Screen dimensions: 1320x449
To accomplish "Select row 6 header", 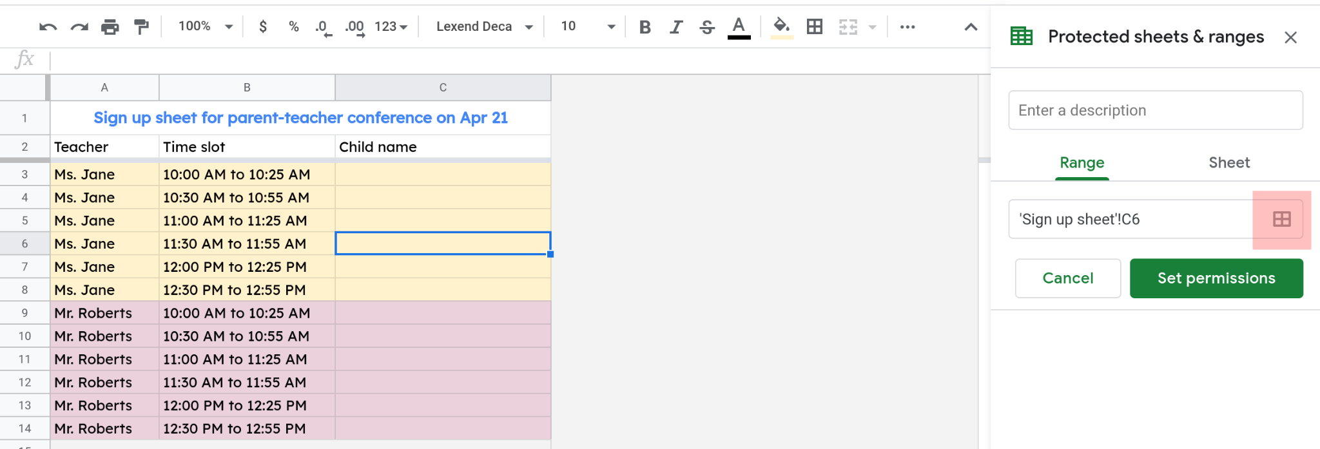I will tap(24, 244).
